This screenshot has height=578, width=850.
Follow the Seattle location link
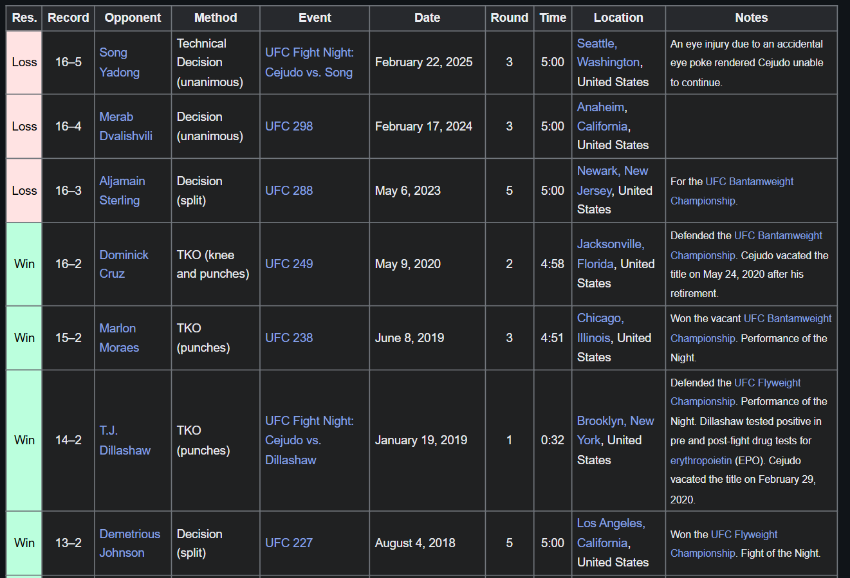click(596, 43)
